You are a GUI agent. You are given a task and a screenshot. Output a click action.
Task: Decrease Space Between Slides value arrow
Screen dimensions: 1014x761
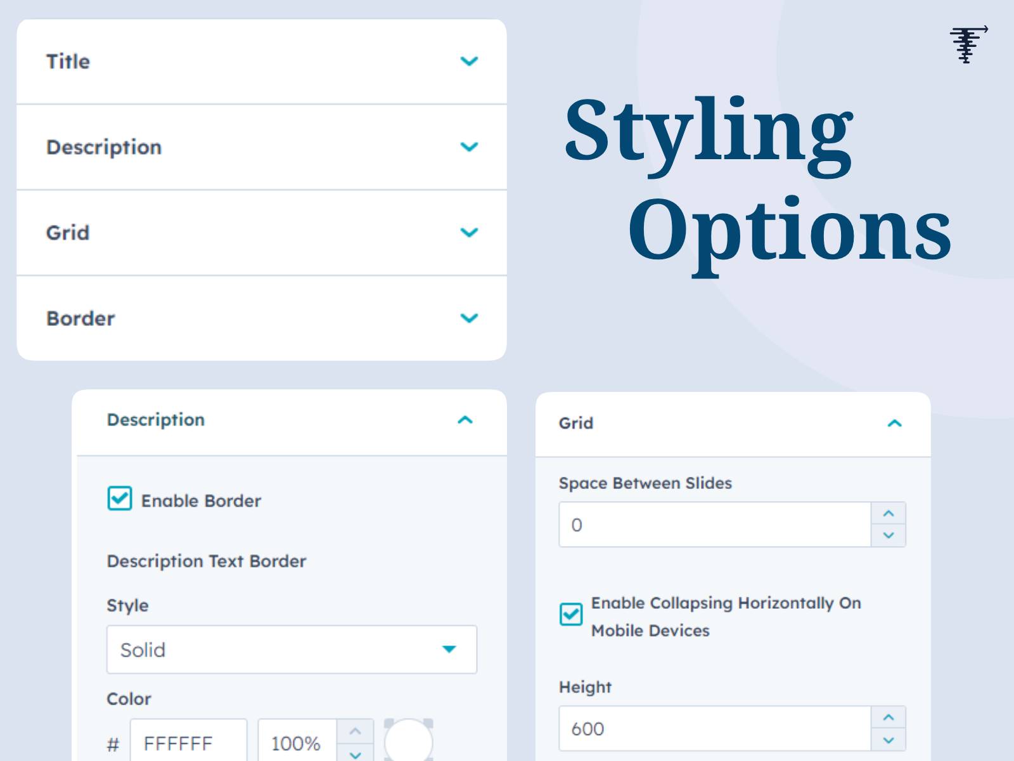coord(889,536)
